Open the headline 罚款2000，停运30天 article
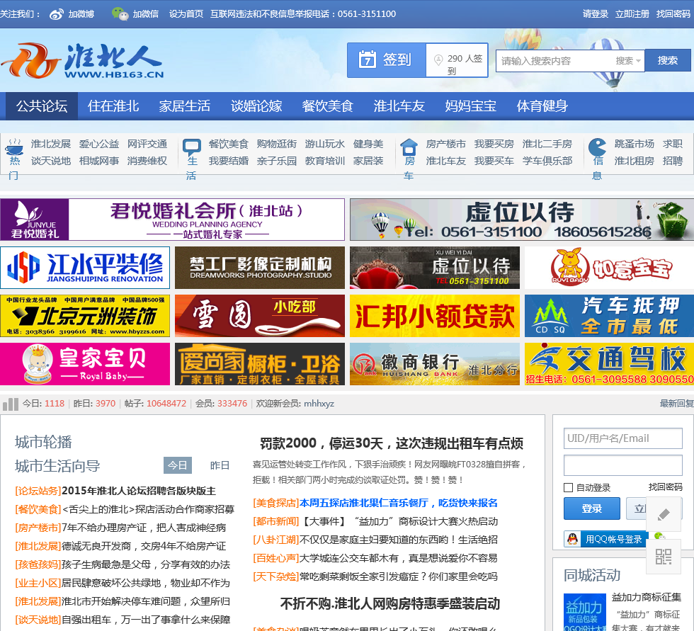 point(391,443)
